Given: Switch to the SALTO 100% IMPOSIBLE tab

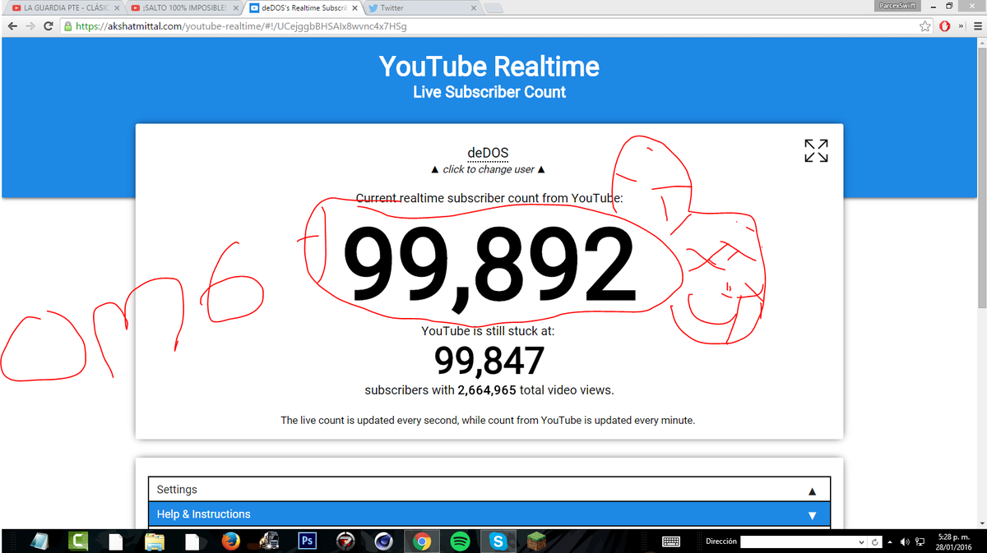Looking at the screenshot, I should (185, 8).
